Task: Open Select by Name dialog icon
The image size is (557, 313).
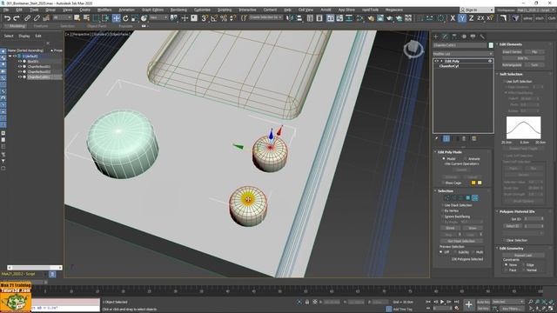Action: pyautogui.click(x=86, y=18)
